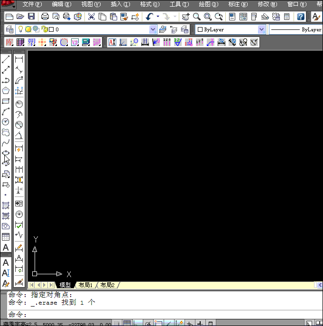Open the undo history dropdown arrow
This screenshot has height=326, width=323.
click(x=158, y=17)
